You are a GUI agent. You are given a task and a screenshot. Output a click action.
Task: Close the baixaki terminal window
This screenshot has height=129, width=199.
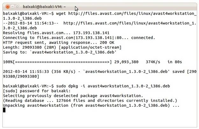pos(8,7)
